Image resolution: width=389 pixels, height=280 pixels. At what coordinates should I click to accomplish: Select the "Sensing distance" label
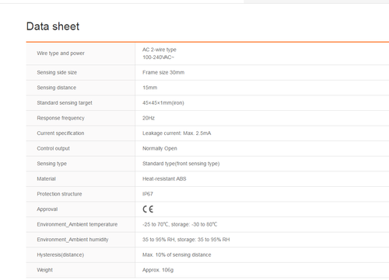coord(57,88)
